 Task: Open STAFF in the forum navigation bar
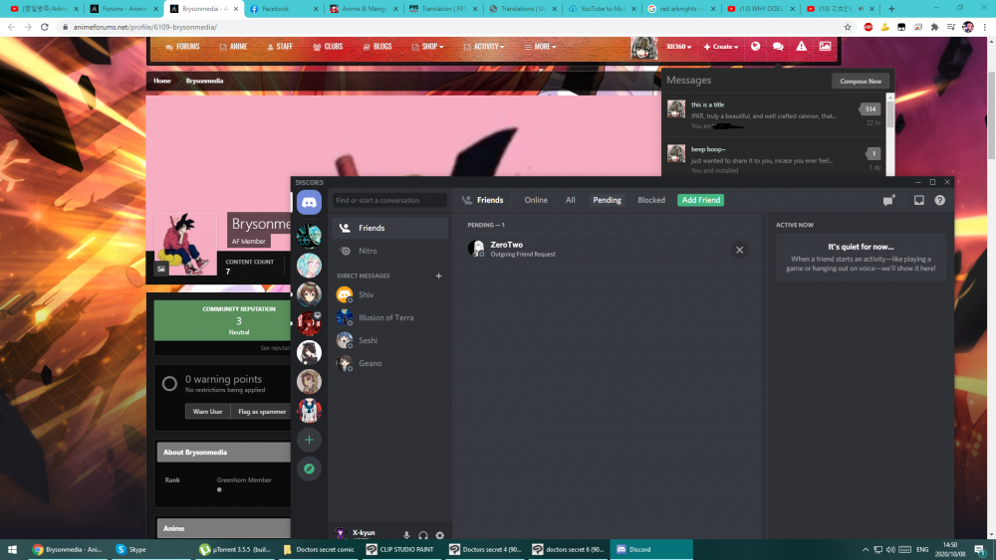tap(280, 47)
